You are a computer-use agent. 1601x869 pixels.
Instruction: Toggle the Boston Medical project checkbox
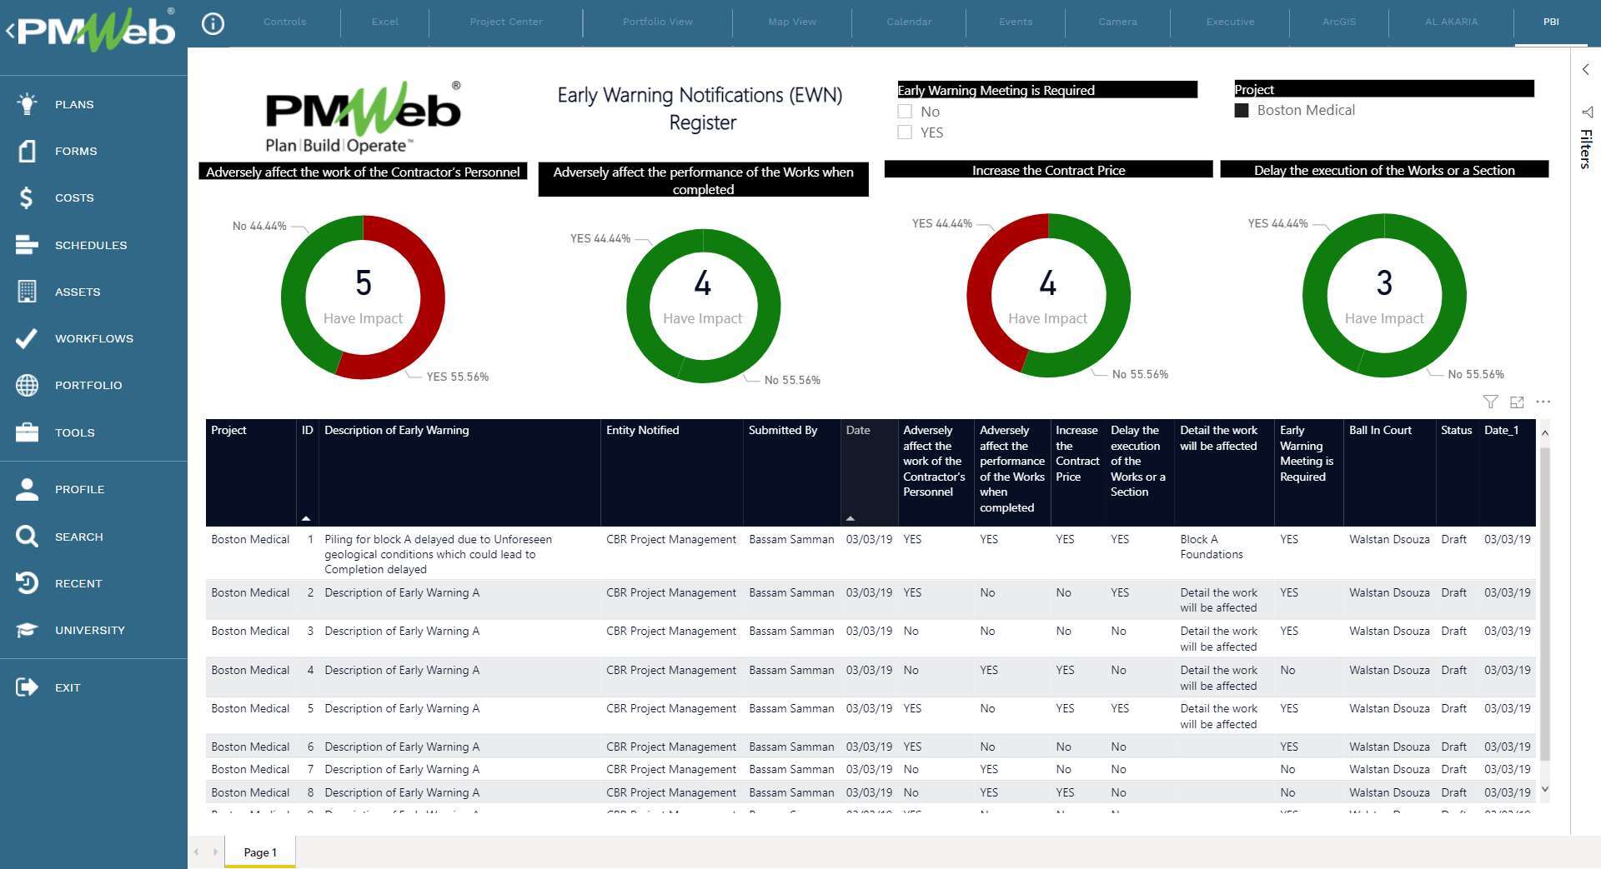point(1242,111)
